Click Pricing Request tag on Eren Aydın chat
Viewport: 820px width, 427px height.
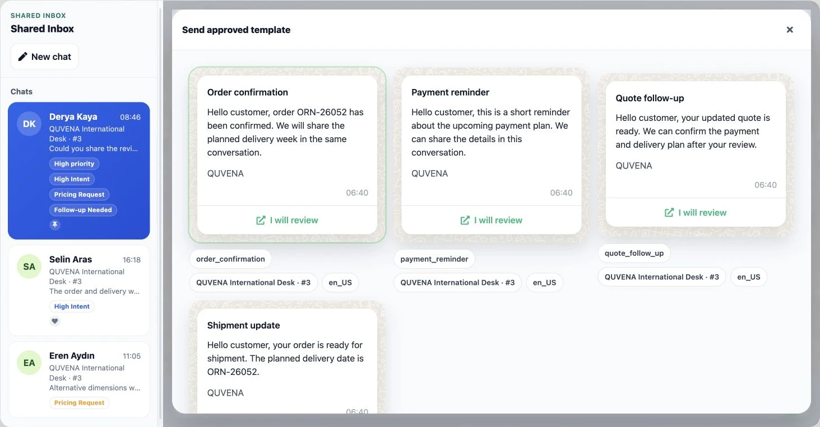click(79, 403)
